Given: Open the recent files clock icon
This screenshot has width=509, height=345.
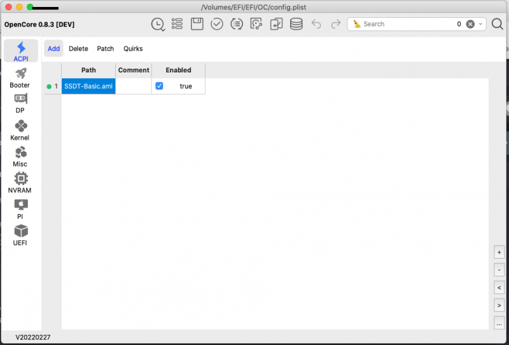Looking at the screenshot, I should [x=158, y=24].
